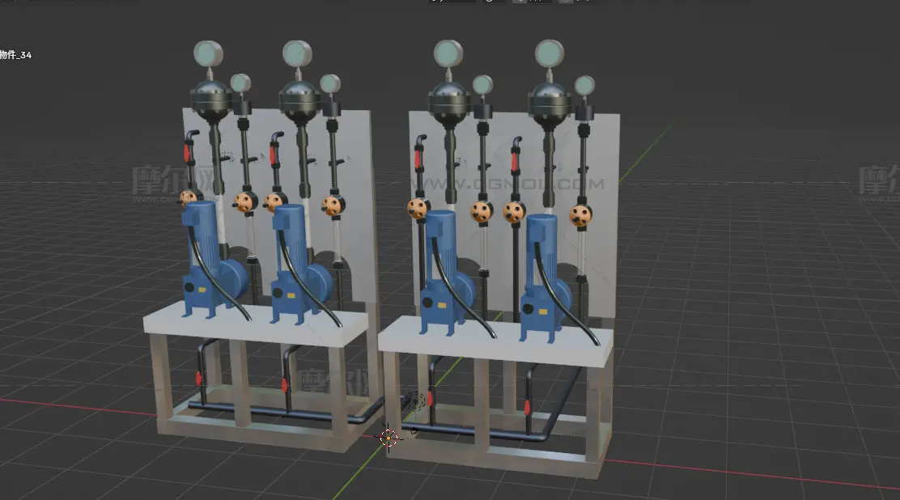Viewport: 900px width, 500px height.
Task: Click the red valve under the left unit's table
Action: click(x=198, y=378)
